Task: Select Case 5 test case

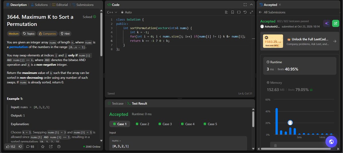Action: pyautogui.click(x=210, y=124)
